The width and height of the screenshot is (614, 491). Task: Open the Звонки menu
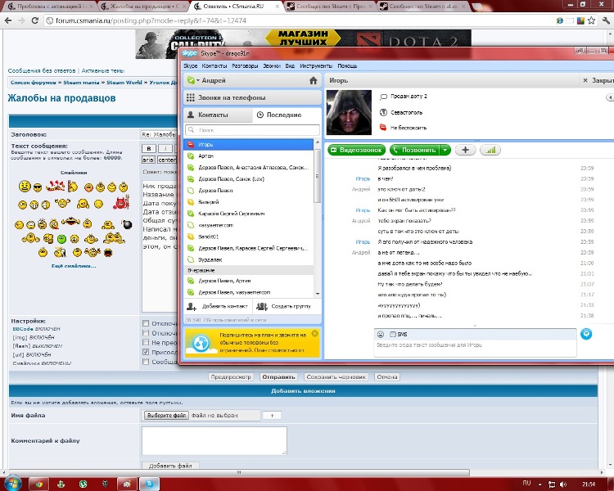272,65
